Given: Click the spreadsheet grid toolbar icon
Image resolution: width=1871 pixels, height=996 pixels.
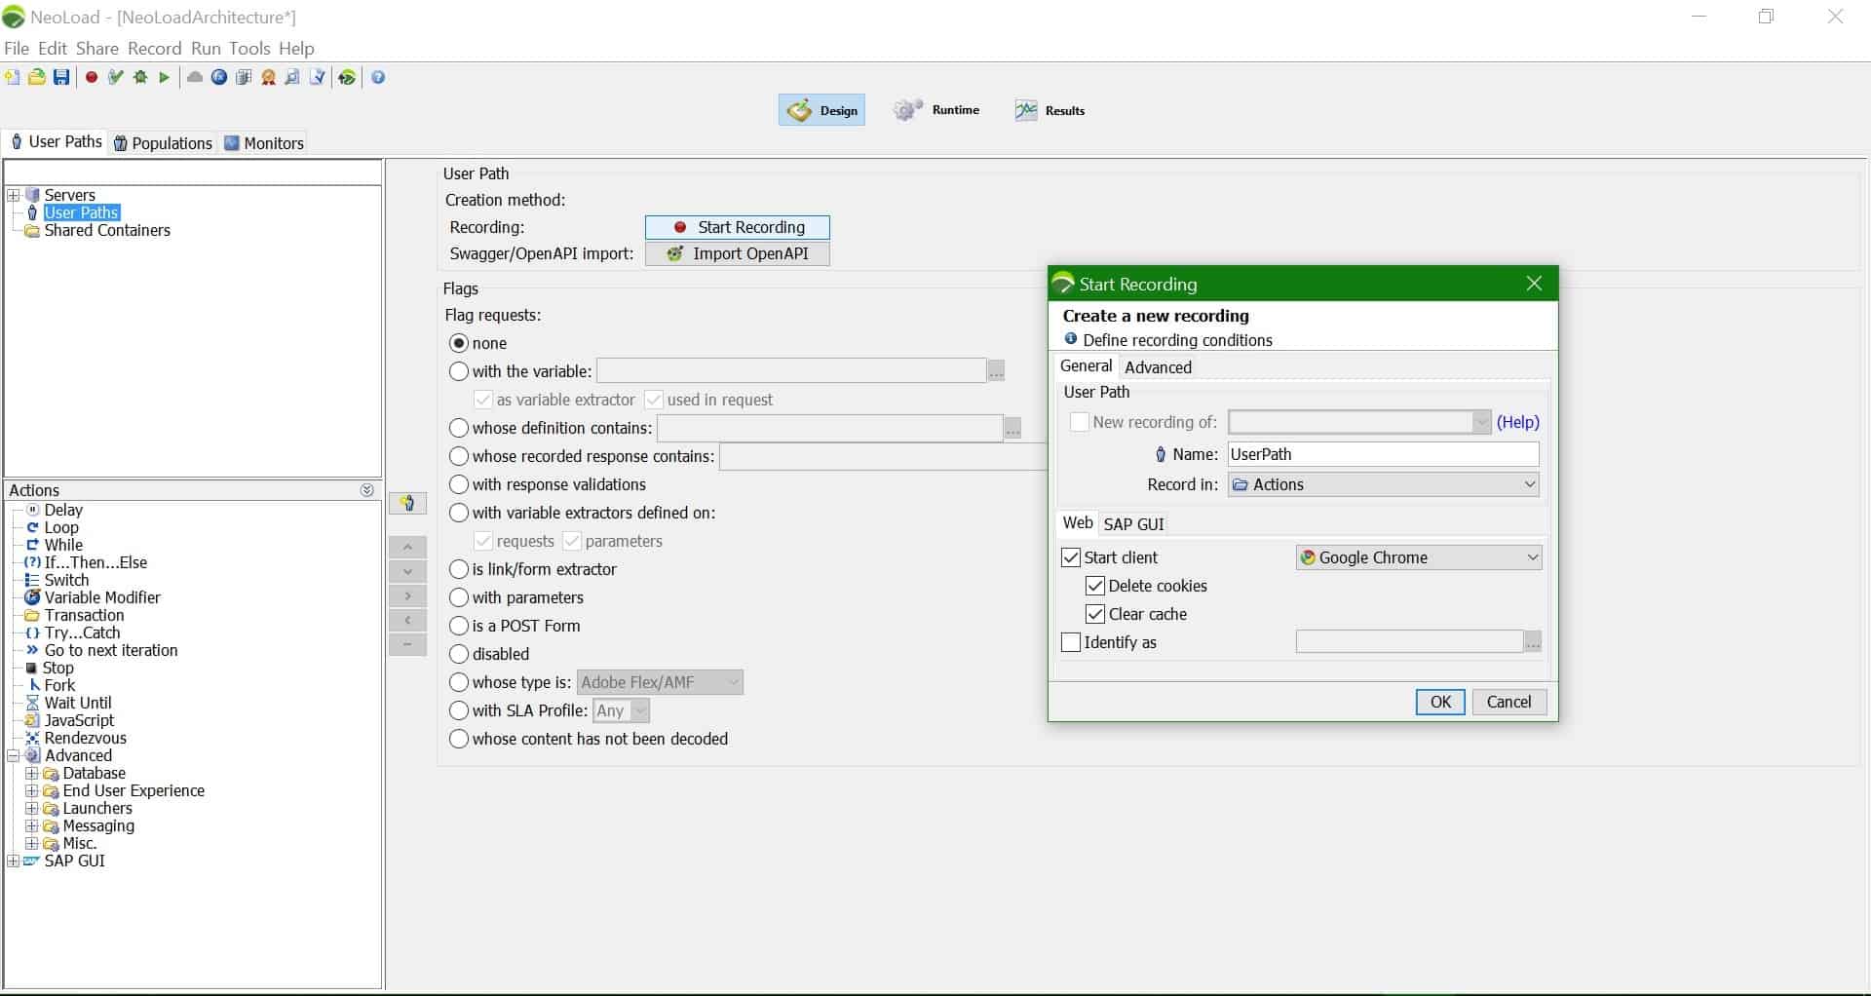Looking at the screenshot, I should pyautogui.click(x=244, y=77).
